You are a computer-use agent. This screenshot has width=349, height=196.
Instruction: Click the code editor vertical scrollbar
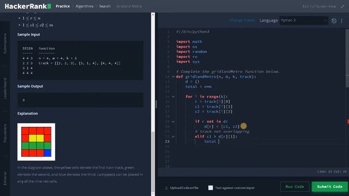click(347, 58)
